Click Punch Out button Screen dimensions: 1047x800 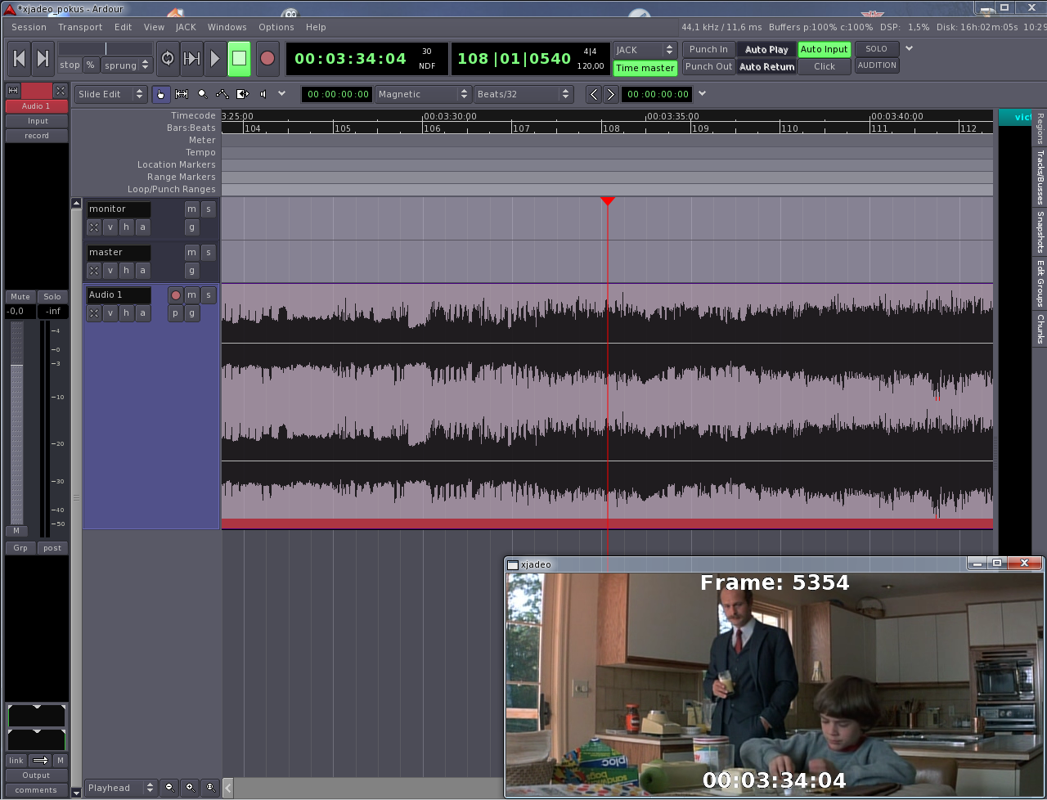[708, 67]
